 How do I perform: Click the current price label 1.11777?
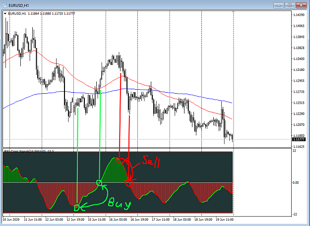299,139
